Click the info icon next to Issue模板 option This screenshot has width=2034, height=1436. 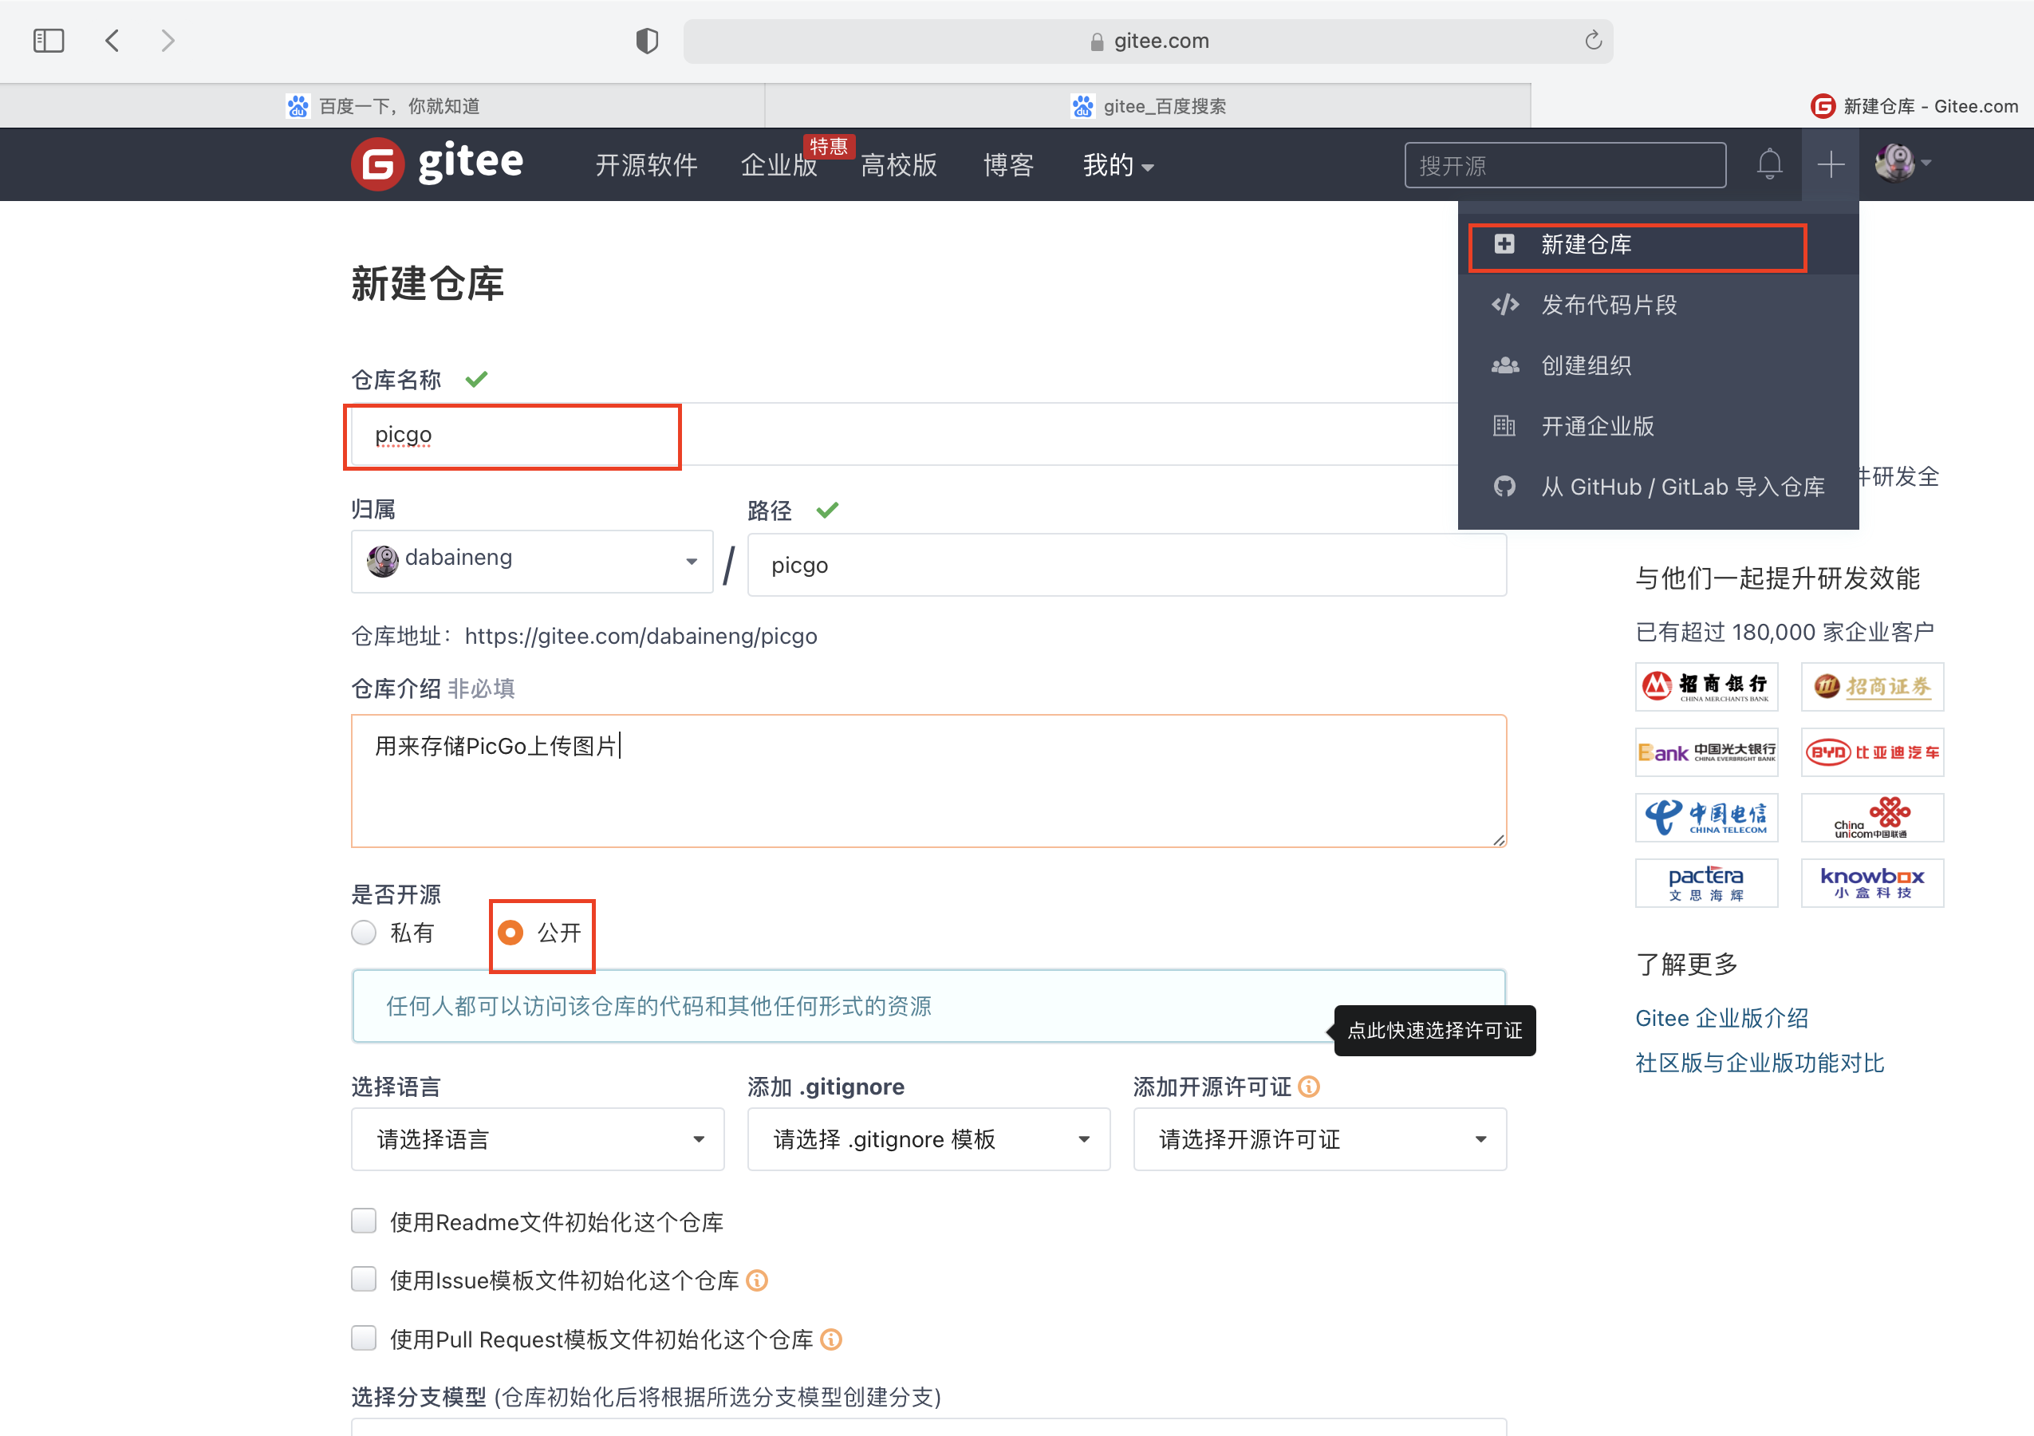[x=756, y=1280]
